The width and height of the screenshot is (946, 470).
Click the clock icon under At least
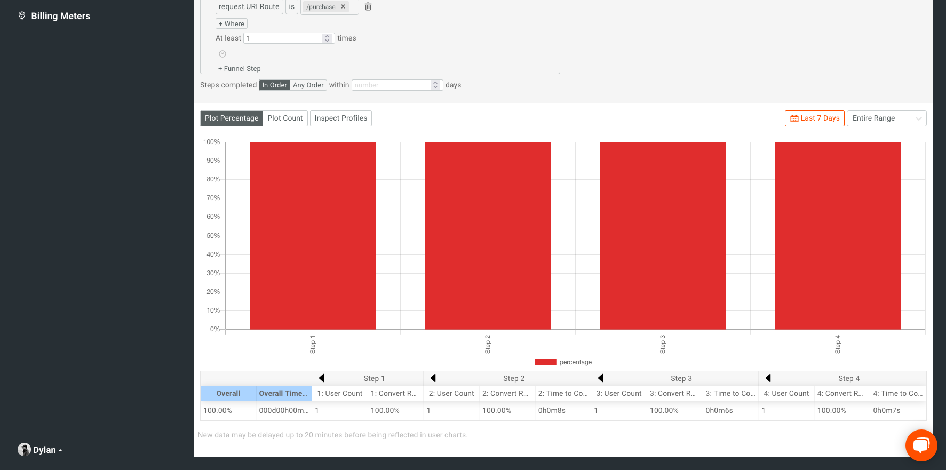click(222, 54)
